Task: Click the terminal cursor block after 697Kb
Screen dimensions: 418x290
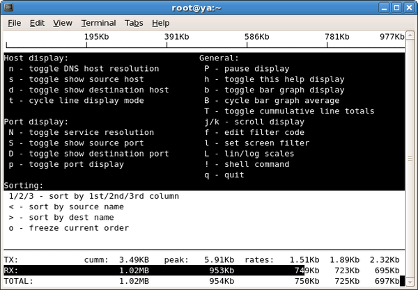Action: tap(402, 281)
